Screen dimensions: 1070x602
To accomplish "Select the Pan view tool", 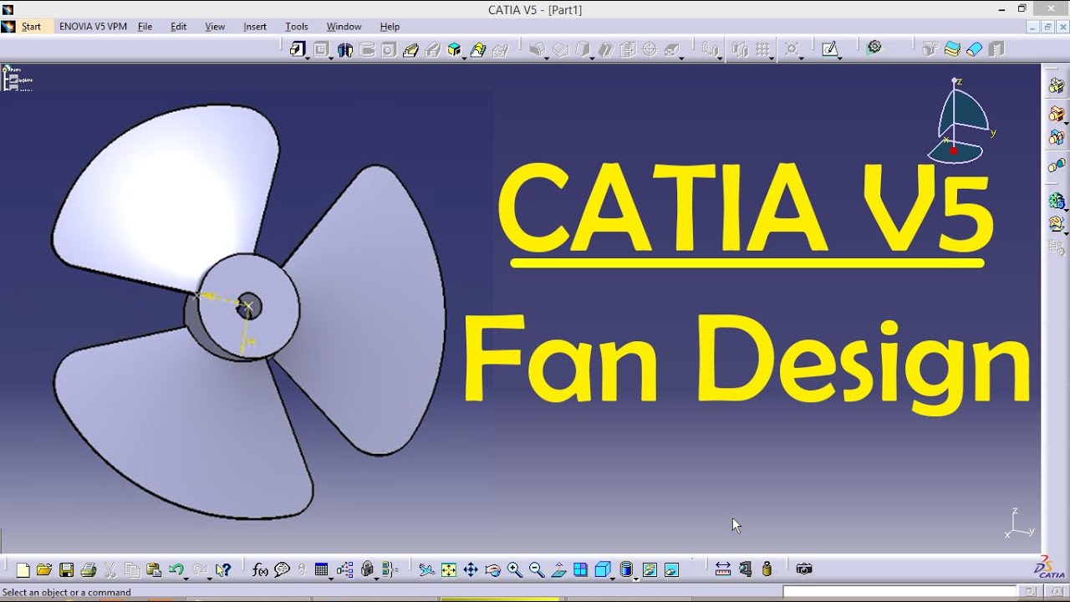I will tap(471, 570).
